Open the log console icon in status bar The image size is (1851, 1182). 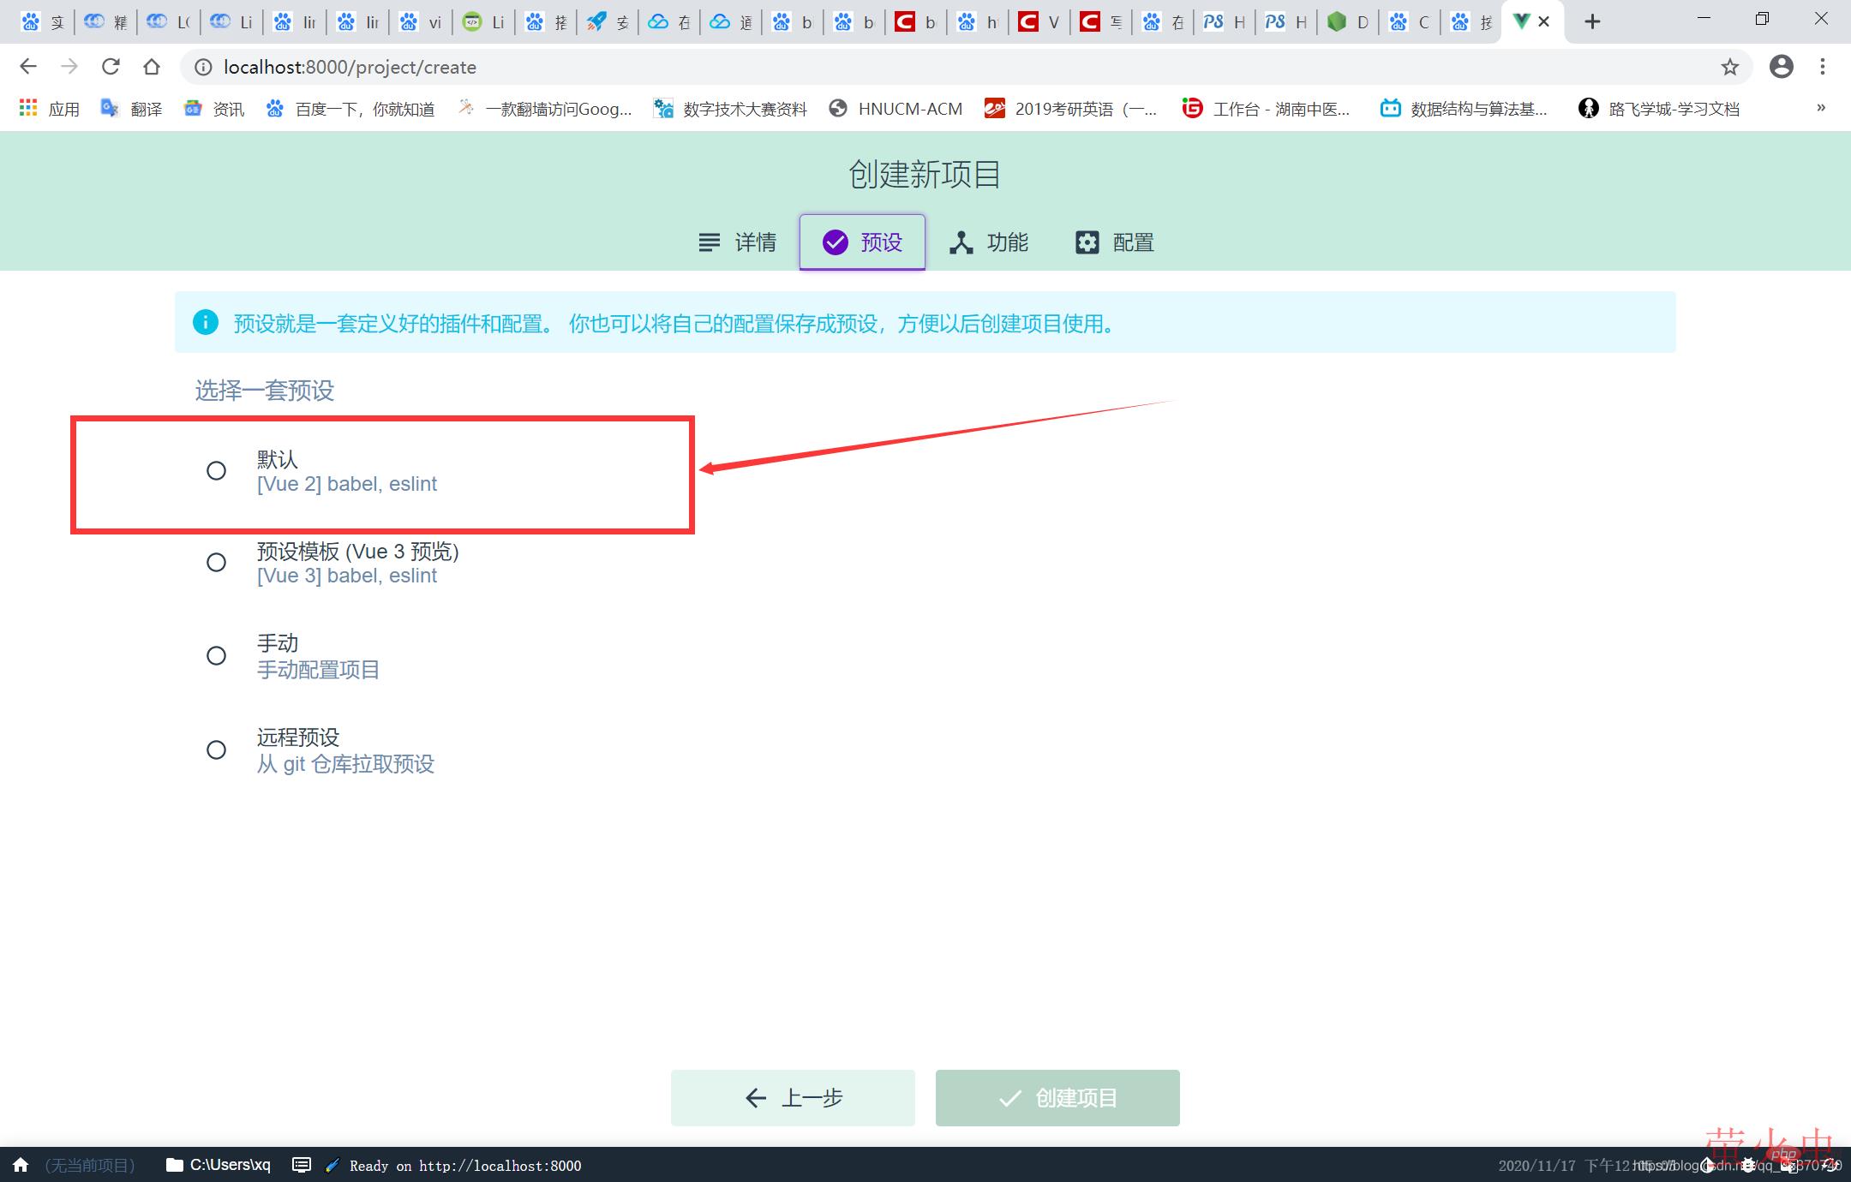click(x=302, y=1165)
